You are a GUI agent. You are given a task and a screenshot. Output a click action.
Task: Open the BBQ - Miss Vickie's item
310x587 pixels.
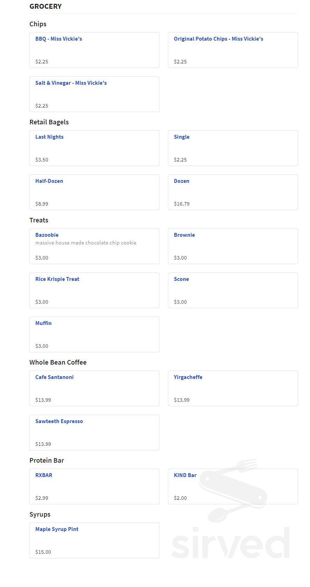pos(94,50)
